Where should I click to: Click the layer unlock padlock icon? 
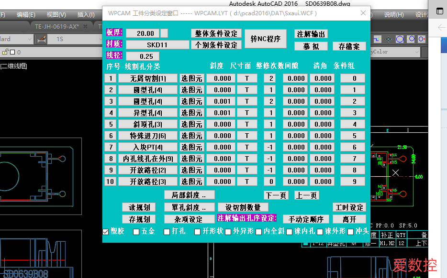(x=5, y=52)
